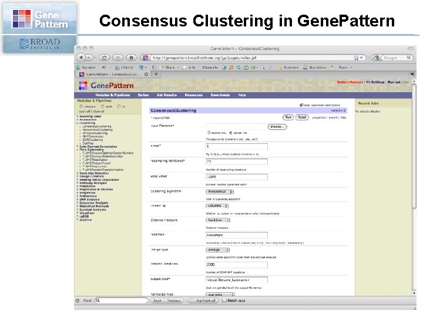The image size is (423, 317).
Task: Click the Info speech bubble toolbar icon
Action: click(184, 68)
